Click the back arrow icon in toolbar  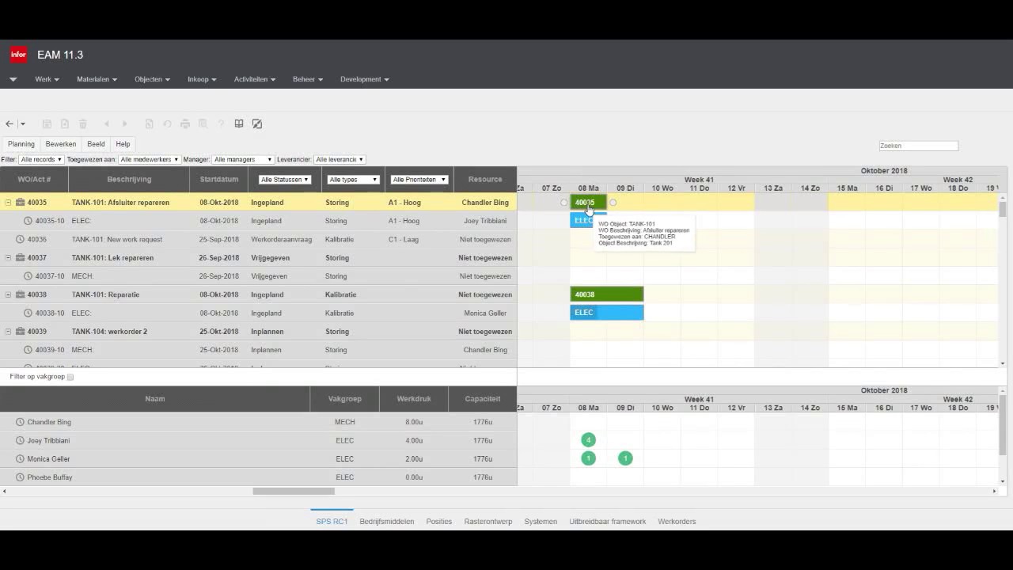tap(9, 123)
